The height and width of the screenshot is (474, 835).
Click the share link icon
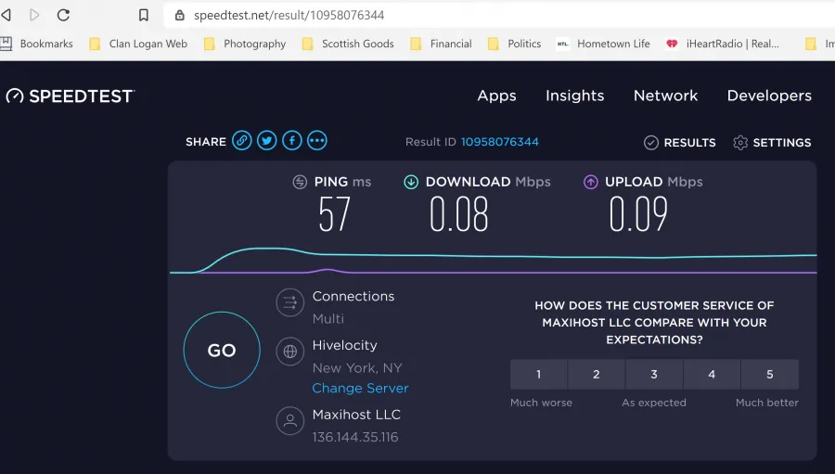click(242, 141)
